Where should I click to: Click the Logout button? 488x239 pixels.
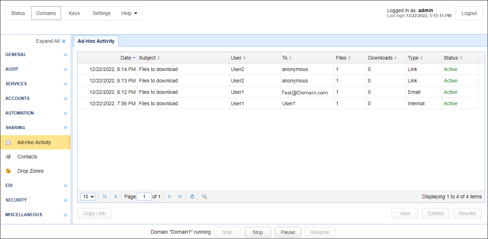pyautogui.click(x=469, y=13)
